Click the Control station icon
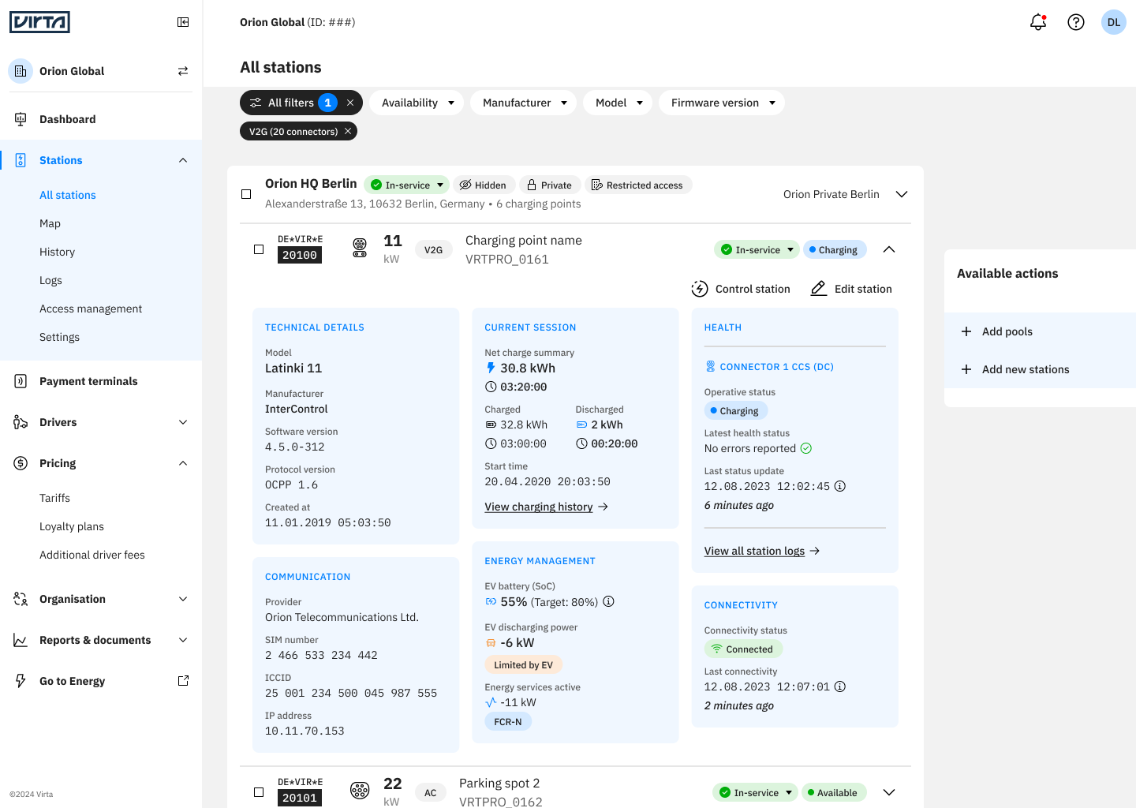This screenshot has width=1136, height=808. 700,289
